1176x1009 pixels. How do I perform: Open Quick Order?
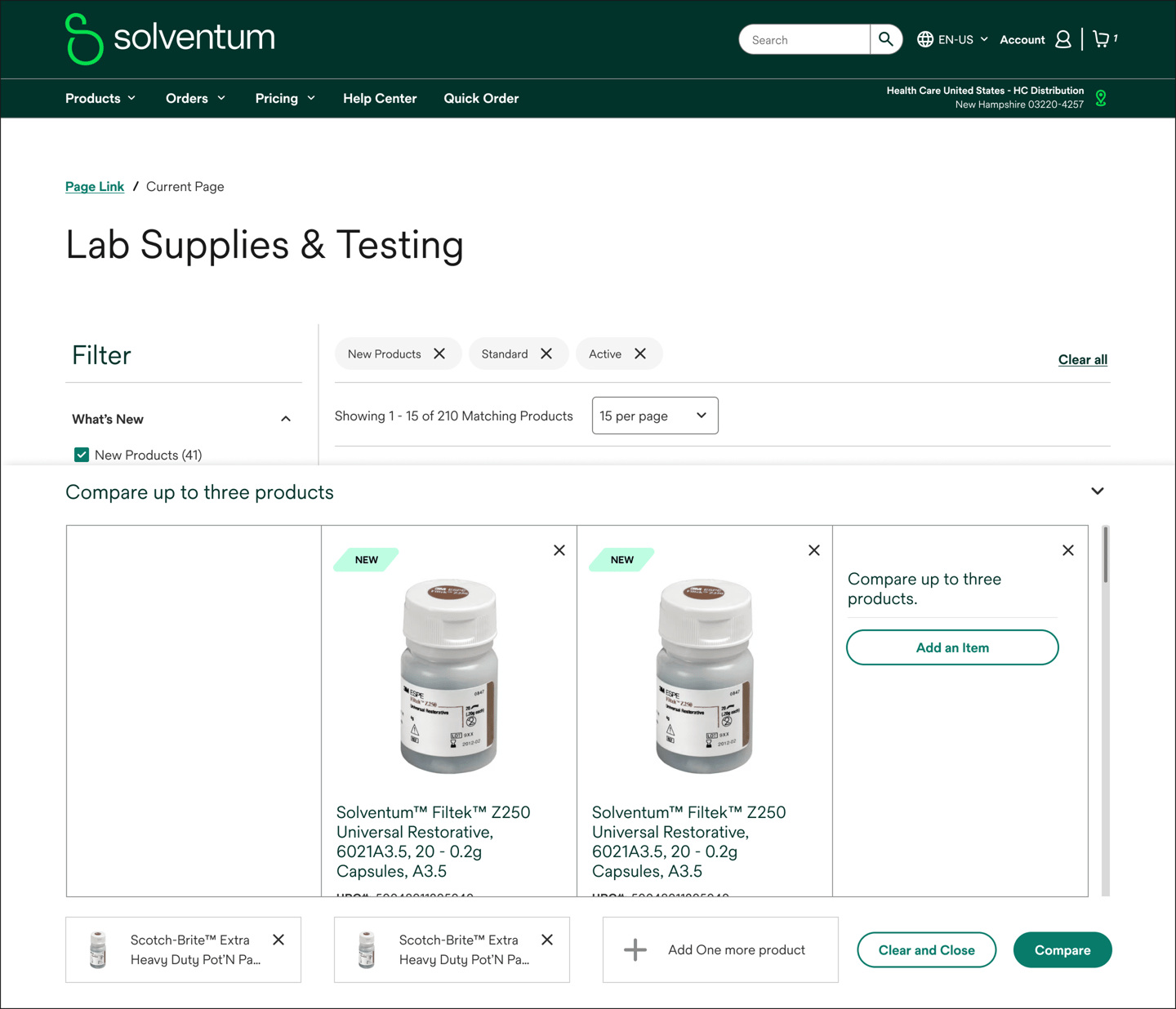[x=481, y=98]
